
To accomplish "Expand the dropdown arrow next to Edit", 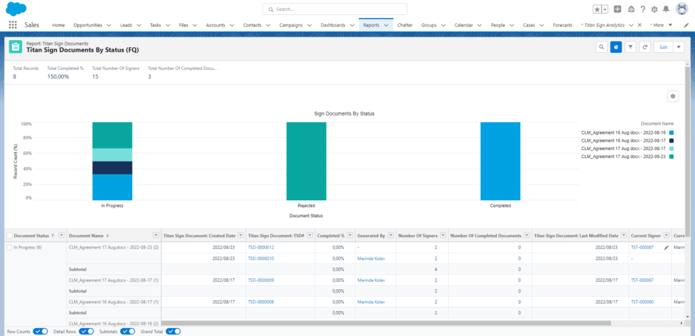I will pyautogui.click(x=678, y=47).
